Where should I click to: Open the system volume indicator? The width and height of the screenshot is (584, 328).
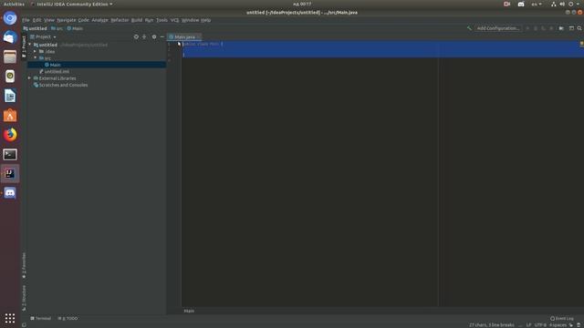click(562, 4)
